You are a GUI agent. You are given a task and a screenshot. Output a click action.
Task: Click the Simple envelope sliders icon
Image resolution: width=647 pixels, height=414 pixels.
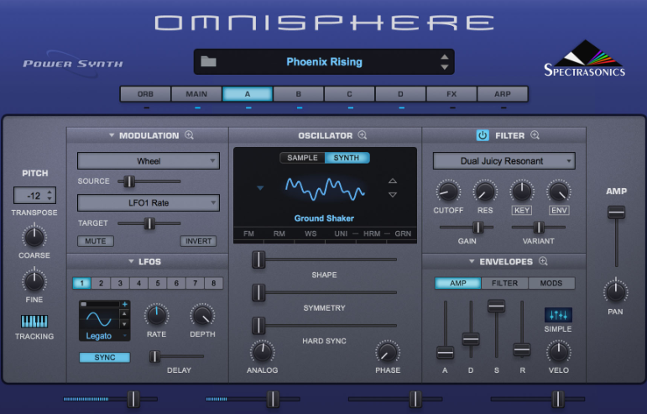point(558,314)
